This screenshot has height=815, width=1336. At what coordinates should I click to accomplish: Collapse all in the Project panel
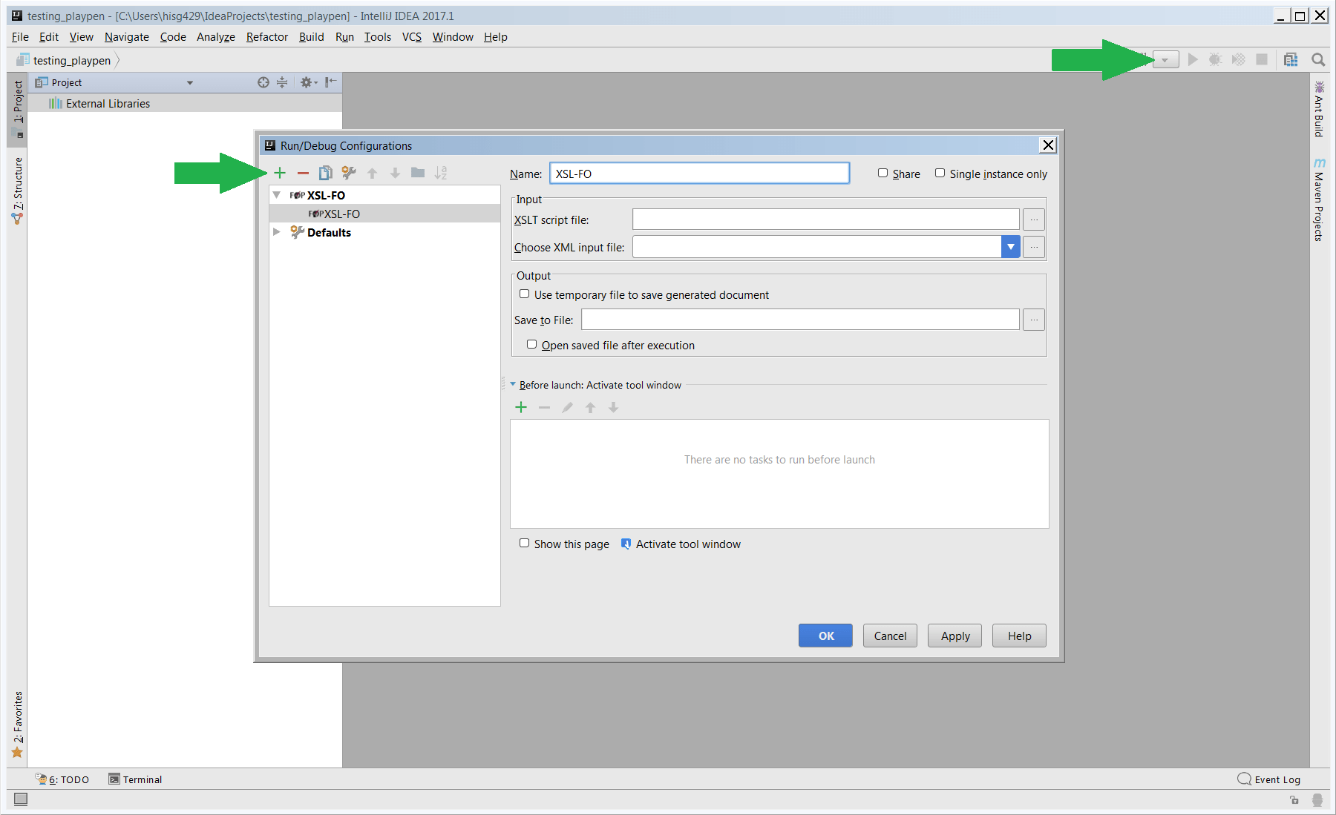pyautogui.click(x=282, y=82)
